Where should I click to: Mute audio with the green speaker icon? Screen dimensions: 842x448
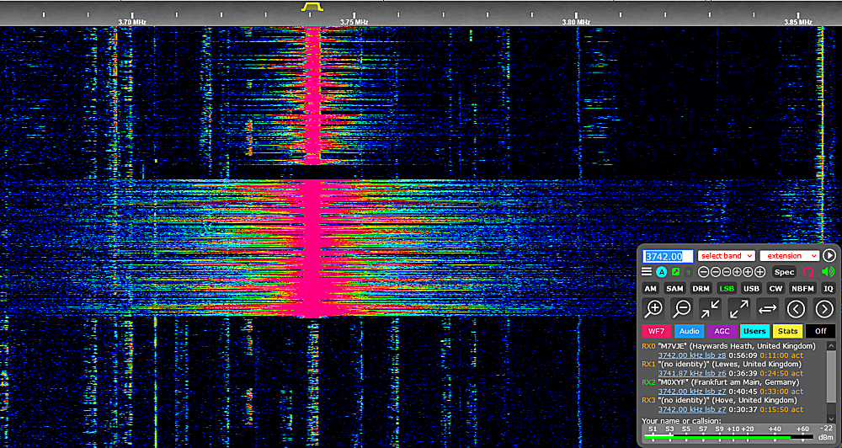(x=828, y=272)
